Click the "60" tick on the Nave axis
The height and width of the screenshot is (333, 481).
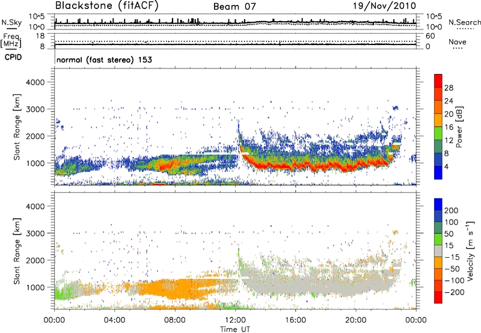pyautogui.click(x=430, y=36)
